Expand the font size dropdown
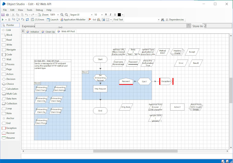Image resolution: width=233 pixels, height=163 pixels. (101, 15)
